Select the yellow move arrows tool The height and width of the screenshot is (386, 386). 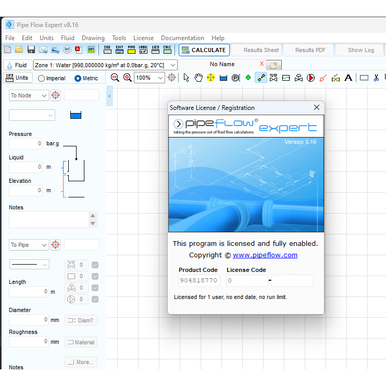pyautogui.click(x=211, y=78)
